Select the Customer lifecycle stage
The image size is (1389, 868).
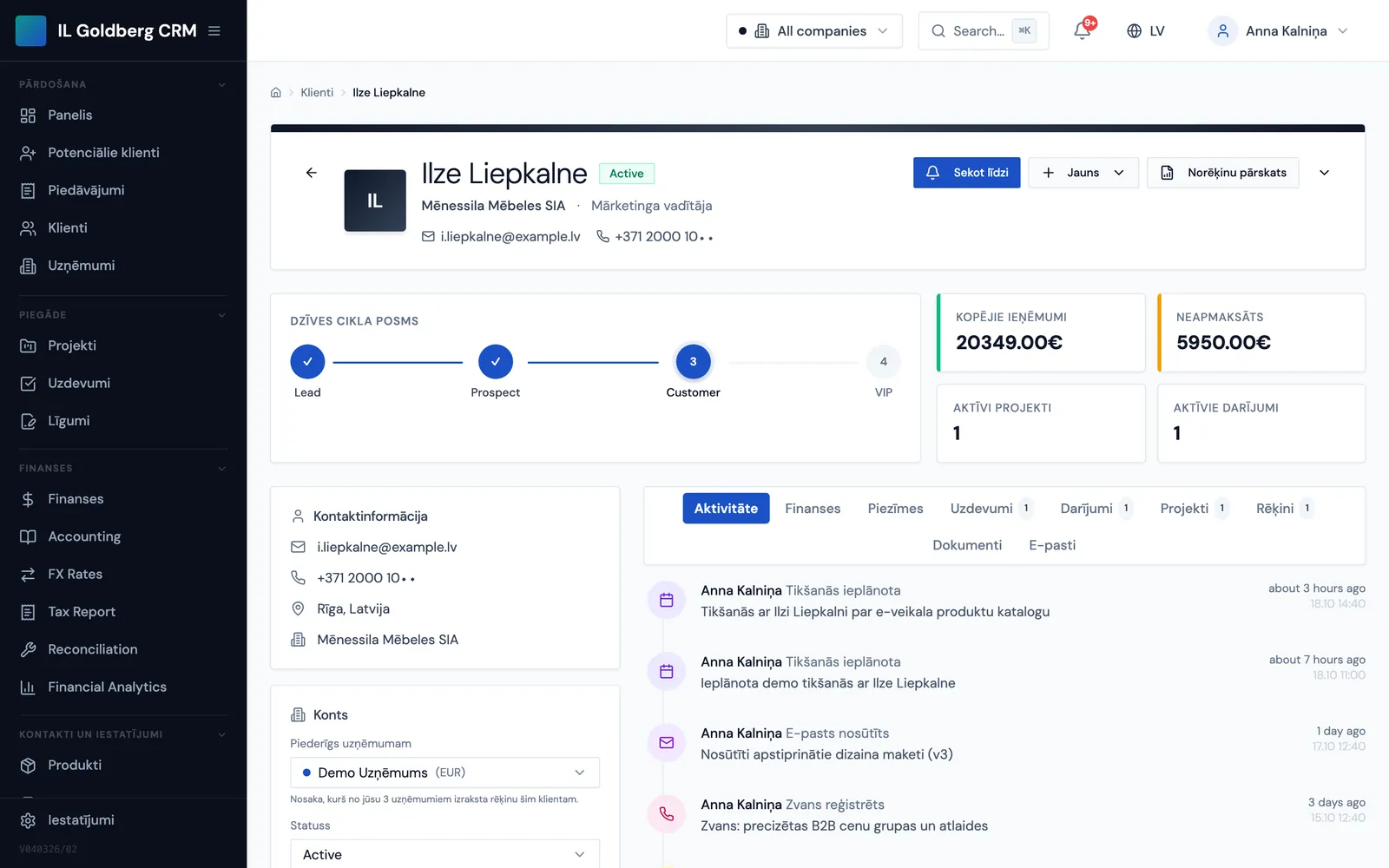click(693, 362)
